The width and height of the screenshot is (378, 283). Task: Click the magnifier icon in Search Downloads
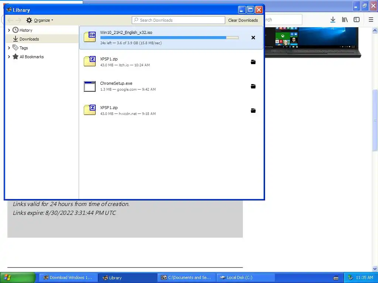136,20
